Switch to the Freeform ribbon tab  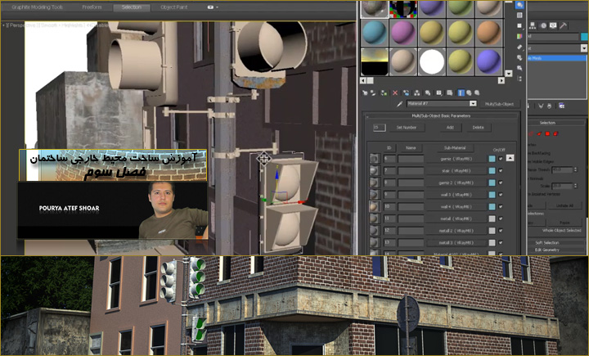tap(92, 7)
